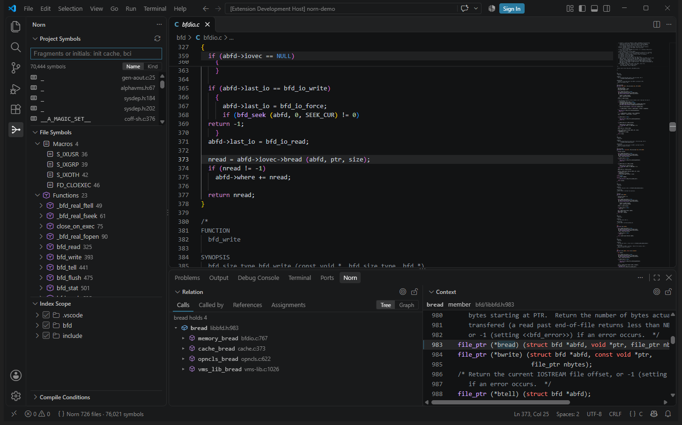
Task: Expand the bfd_read function node
Action: 41,247
